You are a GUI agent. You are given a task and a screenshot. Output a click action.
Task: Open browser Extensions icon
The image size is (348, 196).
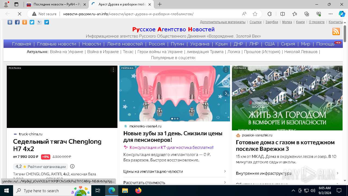269,14
